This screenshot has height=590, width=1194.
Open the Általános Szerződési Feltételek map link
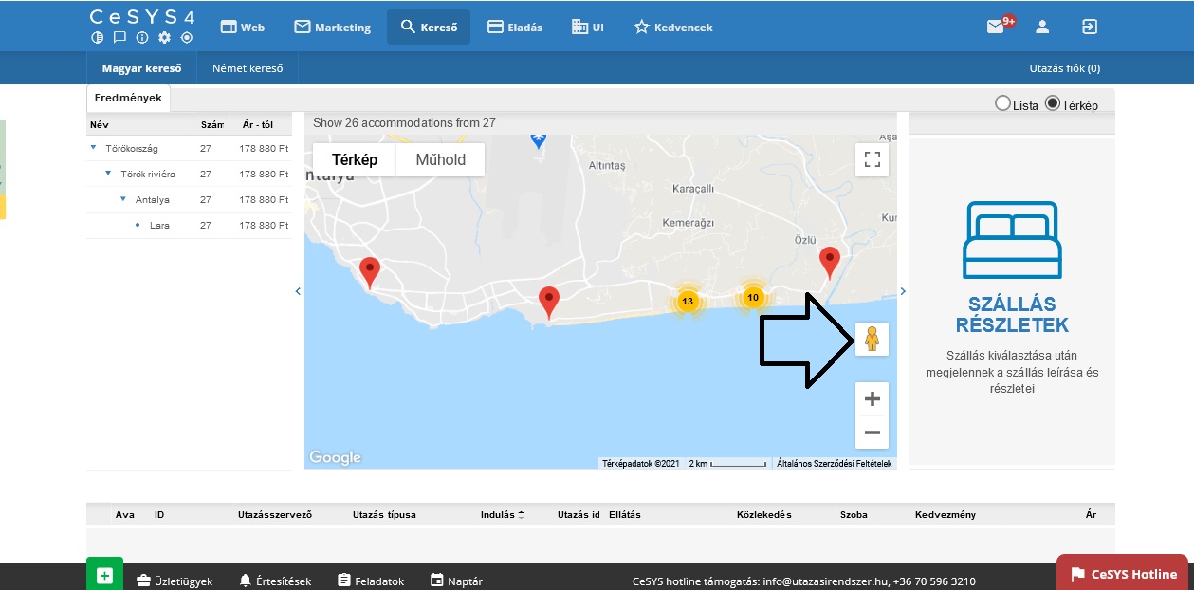[x=835, y=464]
